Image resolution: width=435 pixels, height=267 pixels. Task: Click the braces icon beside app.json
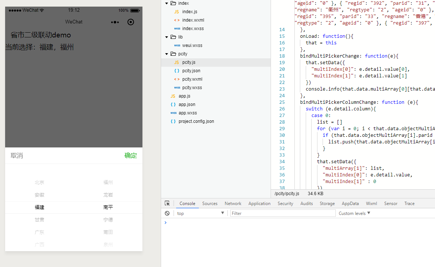point(173,105)
